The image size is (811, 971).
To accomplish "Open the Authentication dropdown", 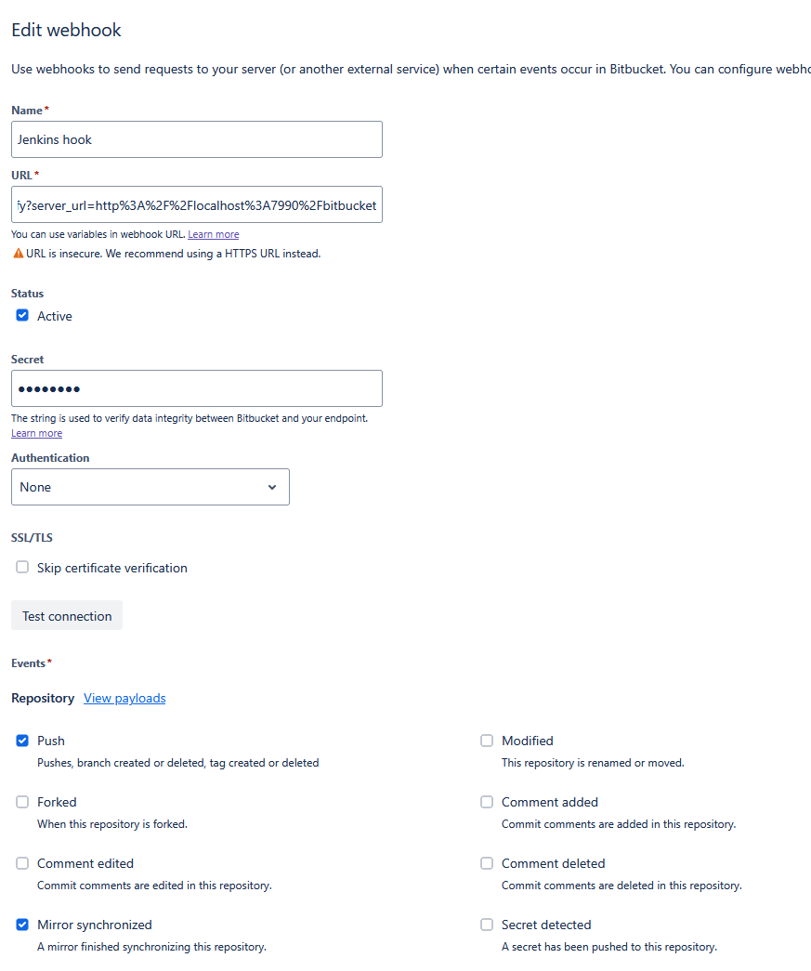I will (x=150, y=487).
